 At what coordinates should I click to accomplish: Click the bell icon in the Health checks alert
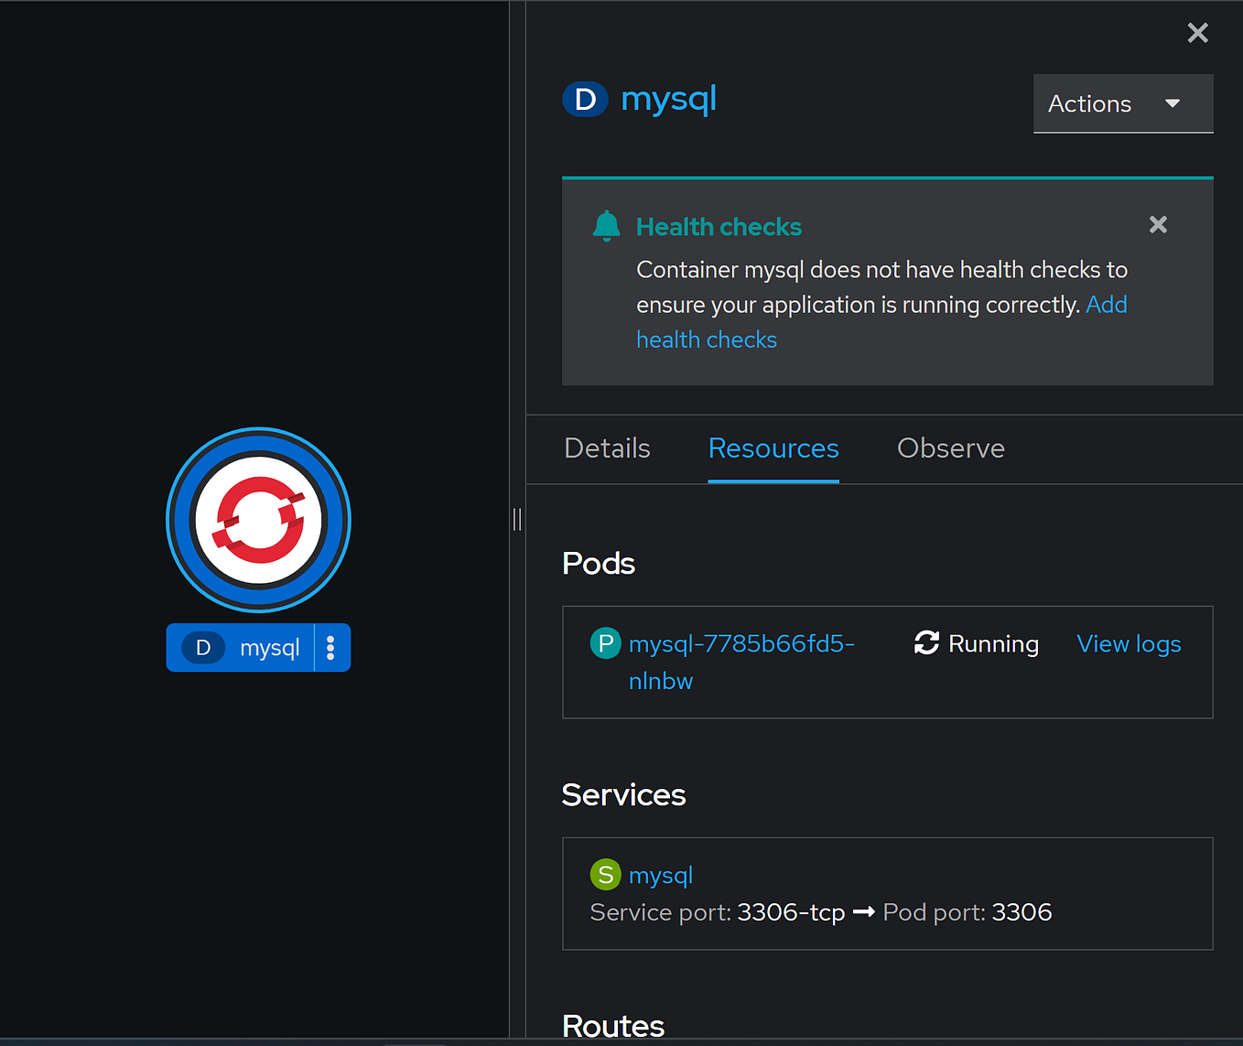point(606,226)
